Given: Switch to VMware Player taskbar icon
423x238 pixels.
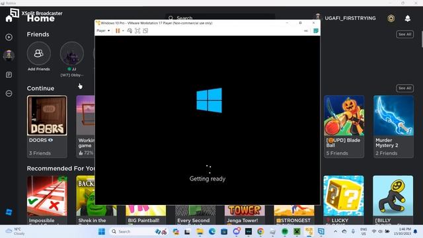Looking at the screenshot, I should 309,231.
